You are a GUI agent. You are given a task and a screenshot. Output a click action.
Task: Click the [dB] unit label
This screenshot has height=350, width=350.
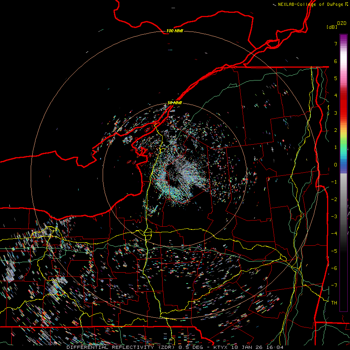coord(332,27)
